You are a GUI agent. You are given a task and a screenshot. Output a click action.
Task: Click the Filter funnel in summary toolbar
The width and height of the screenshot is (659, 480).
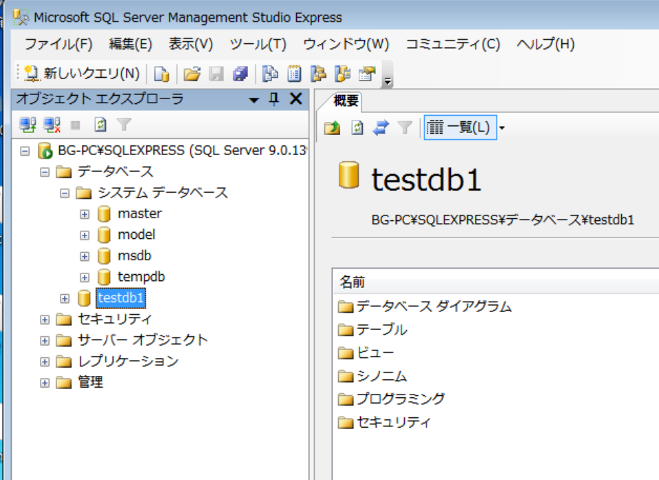pos(405,127)
